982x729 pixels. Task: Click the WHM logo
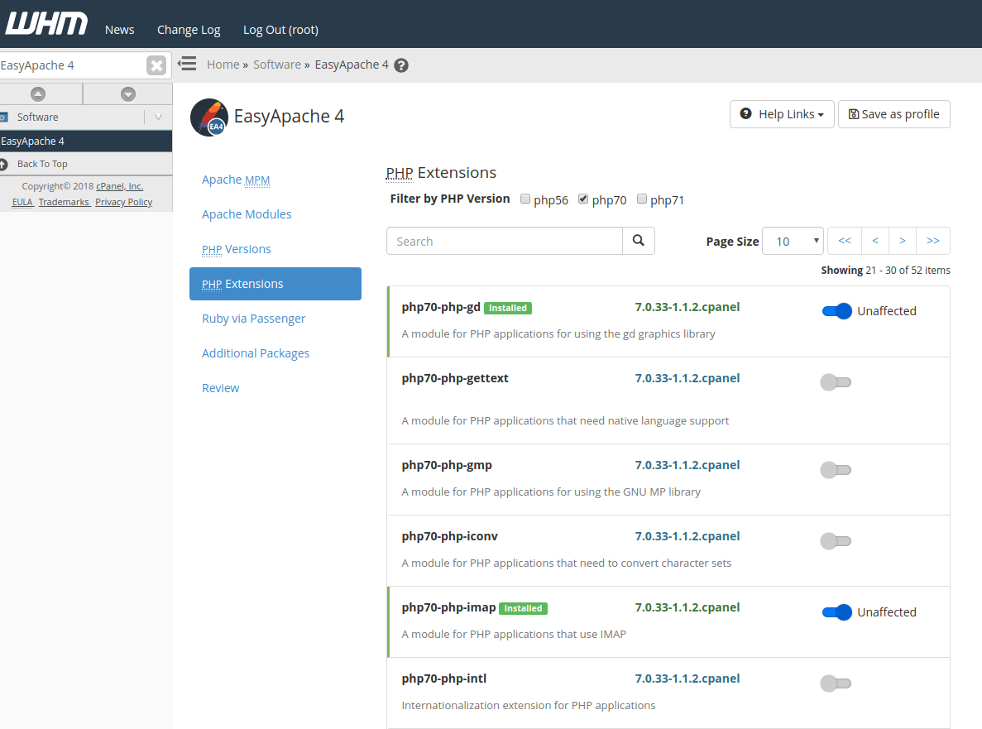click(x=46, y=25)
